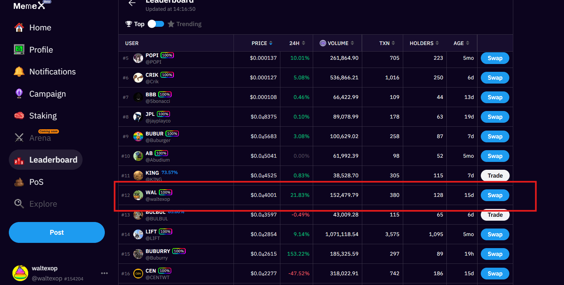The height and width of the screenshot is (285, 564).
Task: Open the three-dot menu next to waltexop
Action: pos(104,273)
